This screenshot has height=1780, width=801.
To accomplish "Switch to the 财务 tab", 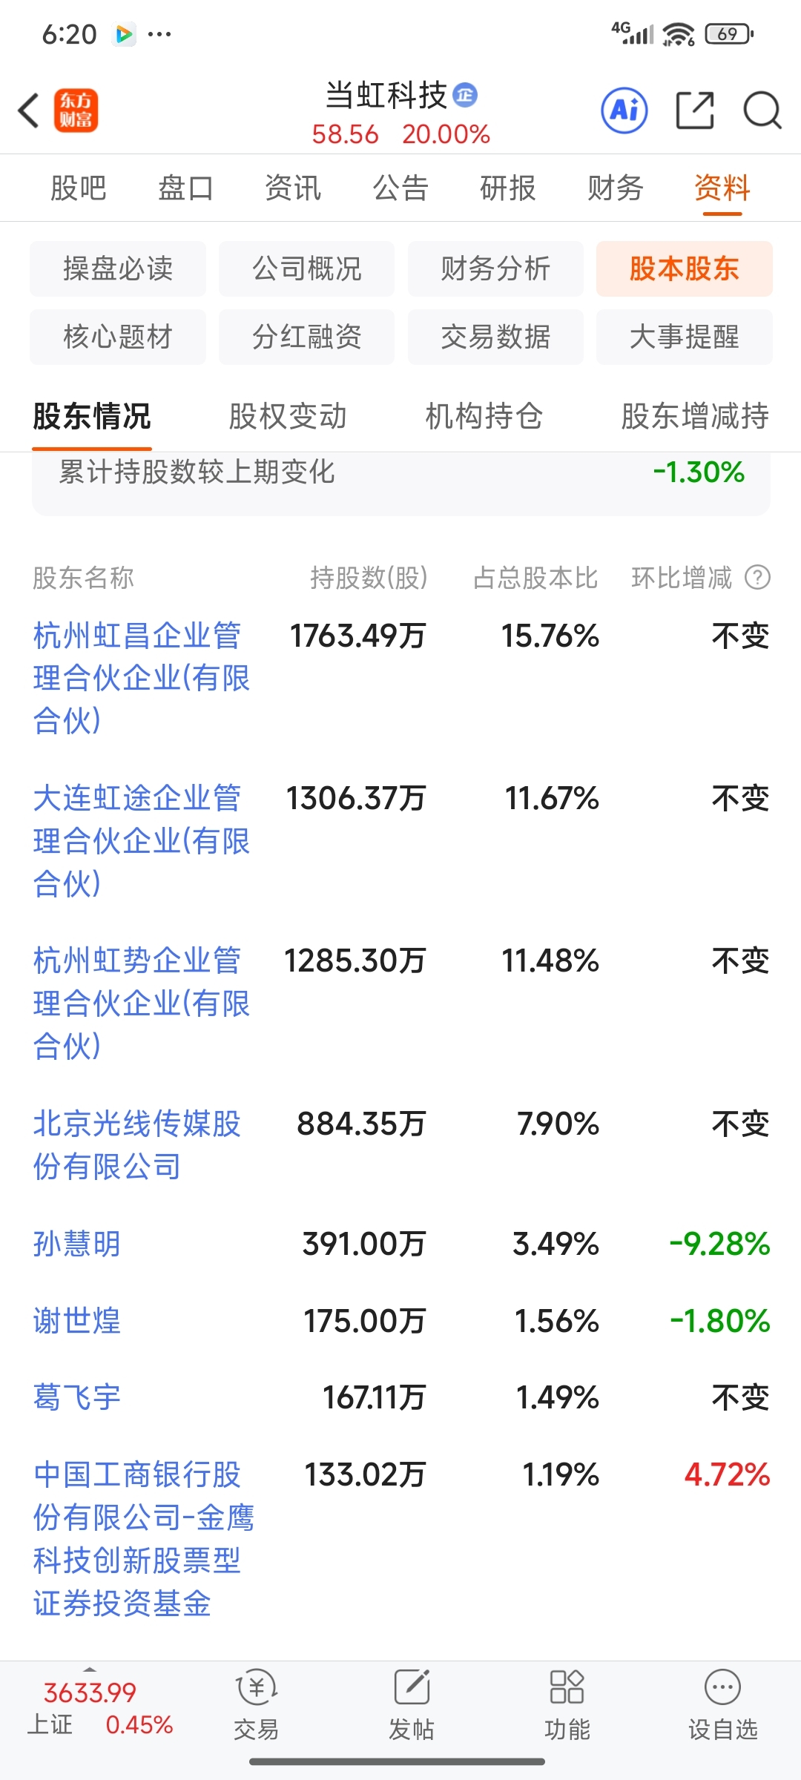I will pos(615,188).
